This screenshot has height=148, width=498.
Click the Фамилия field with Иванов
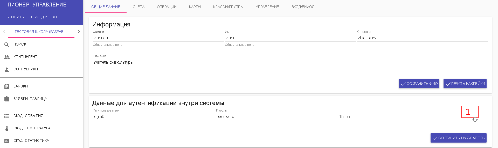[158, 38]
